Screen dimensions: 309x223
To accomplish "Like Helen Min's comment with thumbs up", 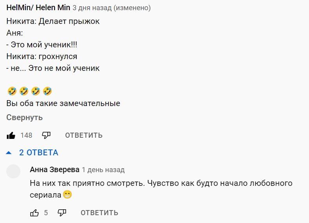I will (x=11, y=135).
